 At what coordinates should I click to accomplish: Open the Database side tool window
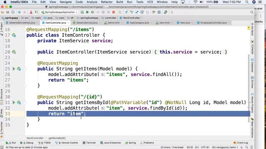(252, 65)
